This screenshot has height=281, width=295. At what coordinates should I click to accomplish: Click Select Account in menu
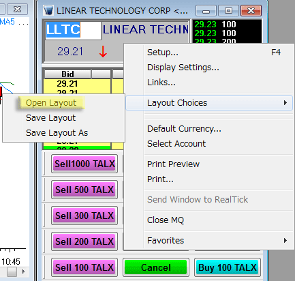[x=209, y=144]
